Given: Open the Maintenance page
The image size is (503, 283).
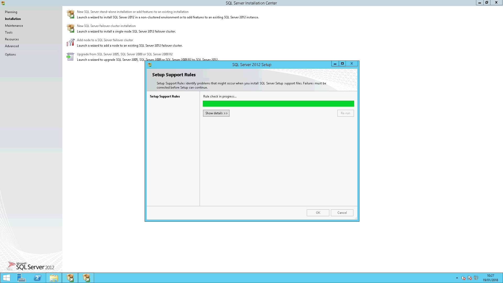Looking at the screenshot, I should (x=14, y=26).
